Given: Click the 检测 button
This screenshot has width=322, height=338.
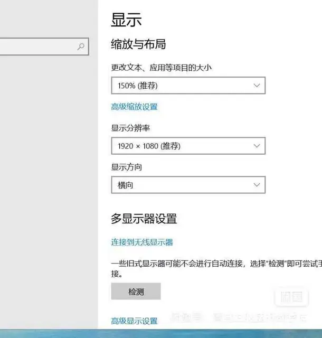Looking at the screenshot, I should click(x=136, y=292).
